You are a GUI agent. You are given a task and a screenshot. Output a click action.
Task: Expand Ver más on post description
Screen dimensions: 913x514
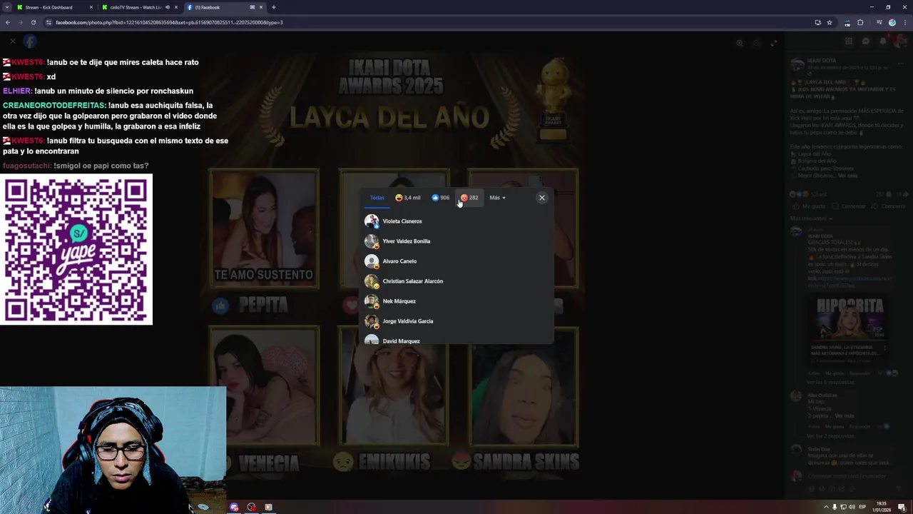849,176
